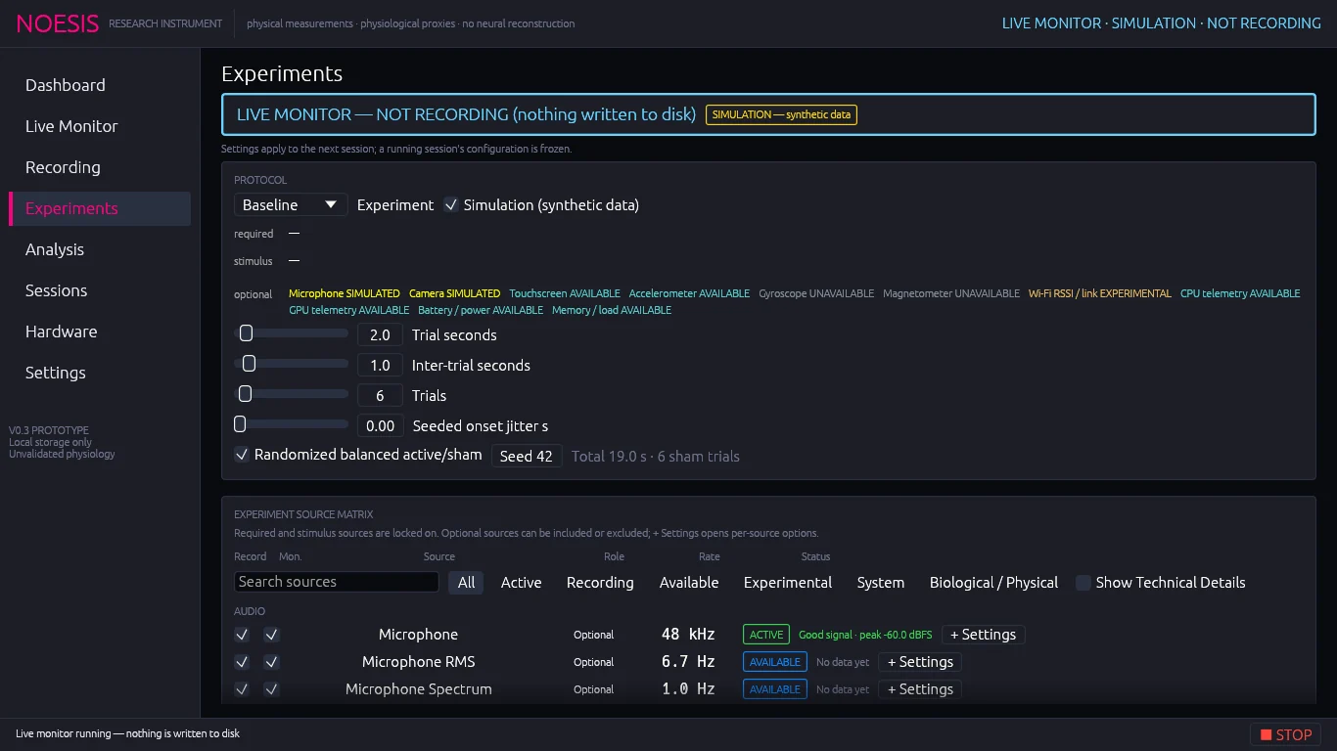Open Settings from the sidebar

coord(100,373)
